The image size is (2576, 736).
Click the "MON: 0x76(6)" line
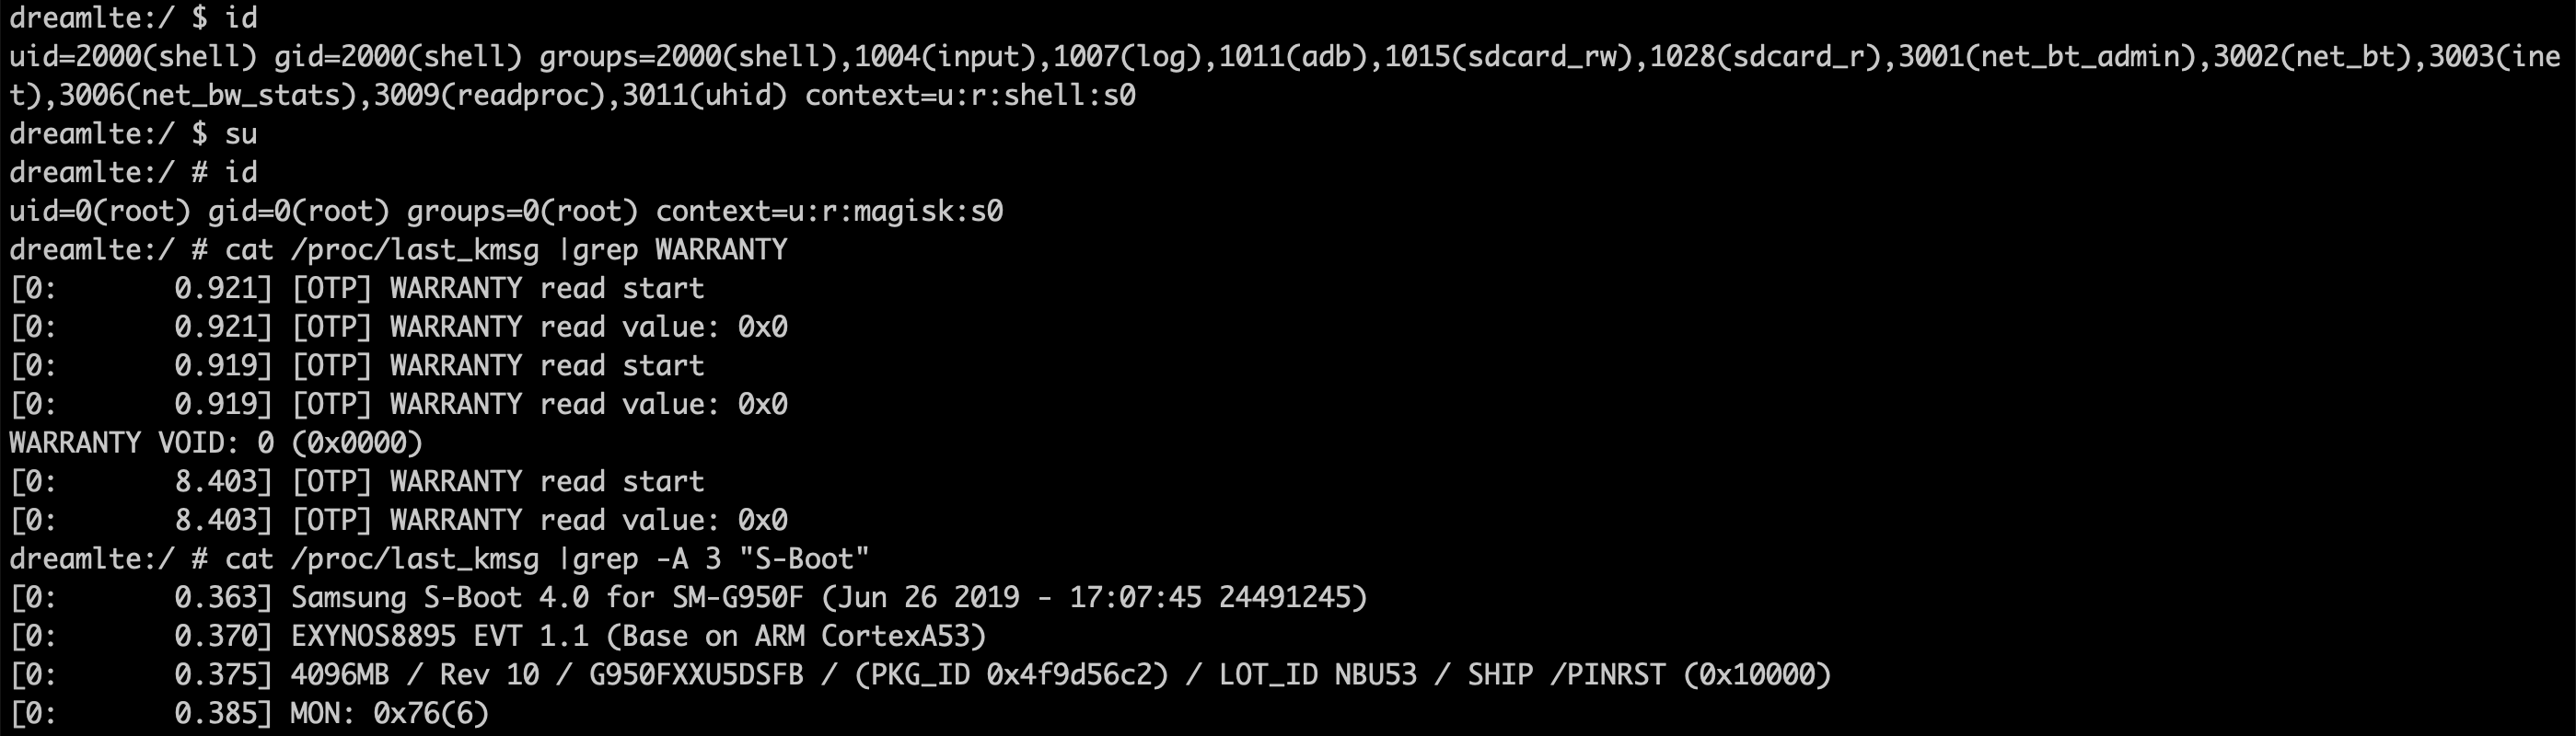click(x=389, y=713)
